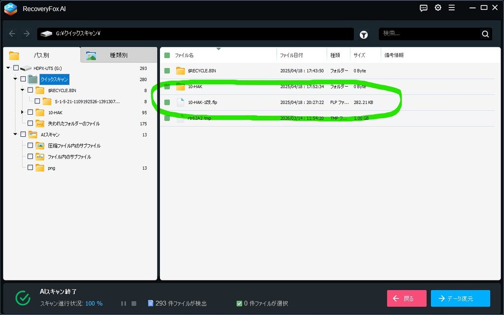Viewport: 504px width, 315px height.
Task: Click the filter funnel icon
Action: coord(364,35)
